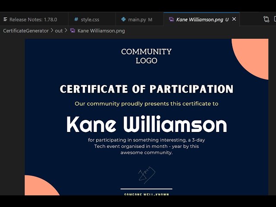
Task: Click the 'COMMUNITY LOGO' text on the certificate
Action: click(x=146, y=56)
